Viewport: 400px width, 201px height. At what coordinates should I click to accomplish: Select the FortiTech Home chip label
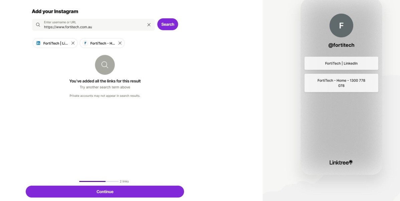coord(103,43)
